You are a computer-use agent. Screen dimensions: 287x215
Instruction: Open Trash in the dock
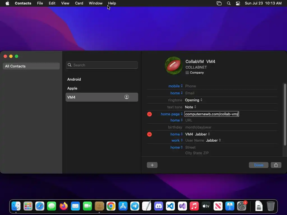point(270,206)
